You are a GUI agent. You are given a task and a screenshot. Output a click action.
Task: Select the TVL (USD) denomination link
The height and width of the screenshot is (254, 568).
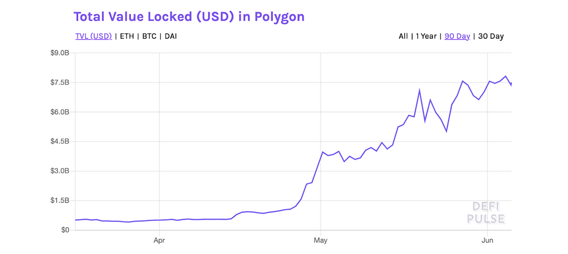pos(93,37)
